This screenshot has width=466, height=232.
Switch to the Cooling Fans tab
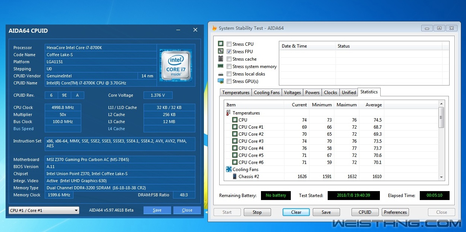click(267, 93)
